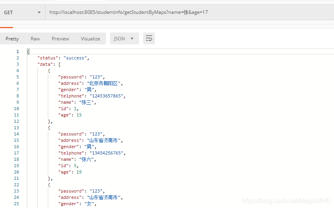The height and width of the screenshot is (208, 334).
Task: Click the "status" key on line 2
Action: (48, 58)
